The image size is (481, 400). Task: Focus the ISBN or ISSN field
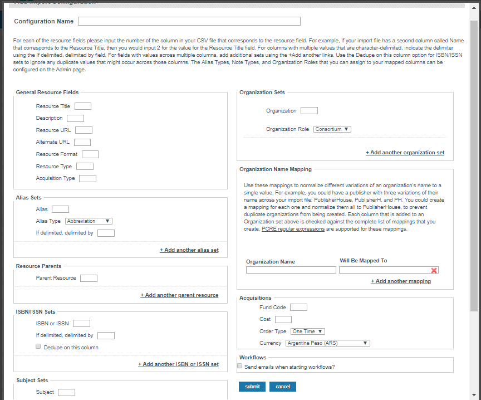pyautogui.click(x=82, y=324)
